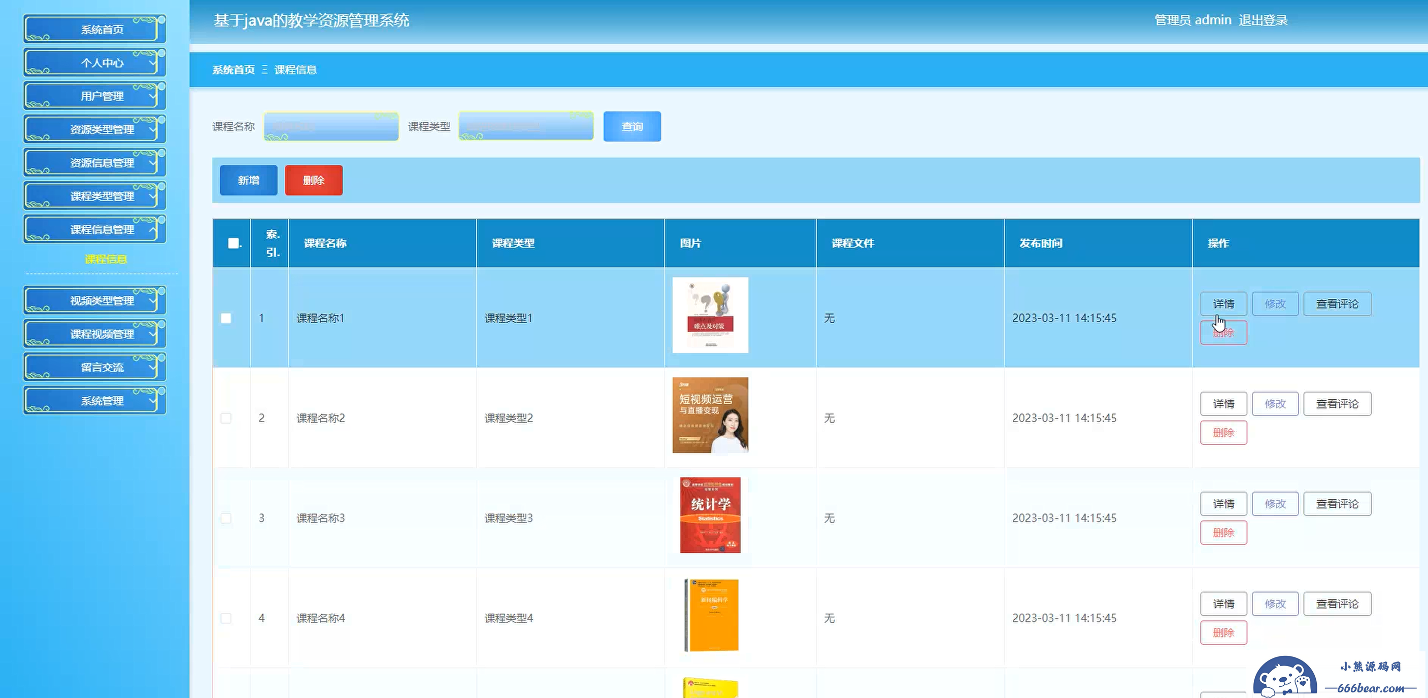Click 退出登录 to log out

click(1263, 20)
